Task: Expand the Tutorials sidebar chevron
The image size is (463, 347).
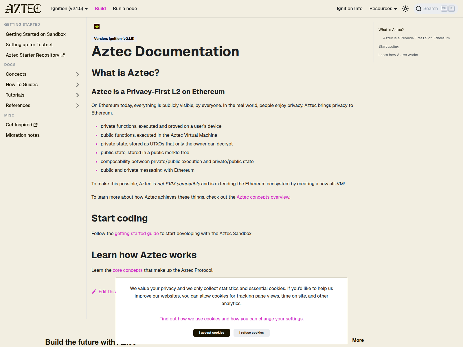Action: point(78,95)
